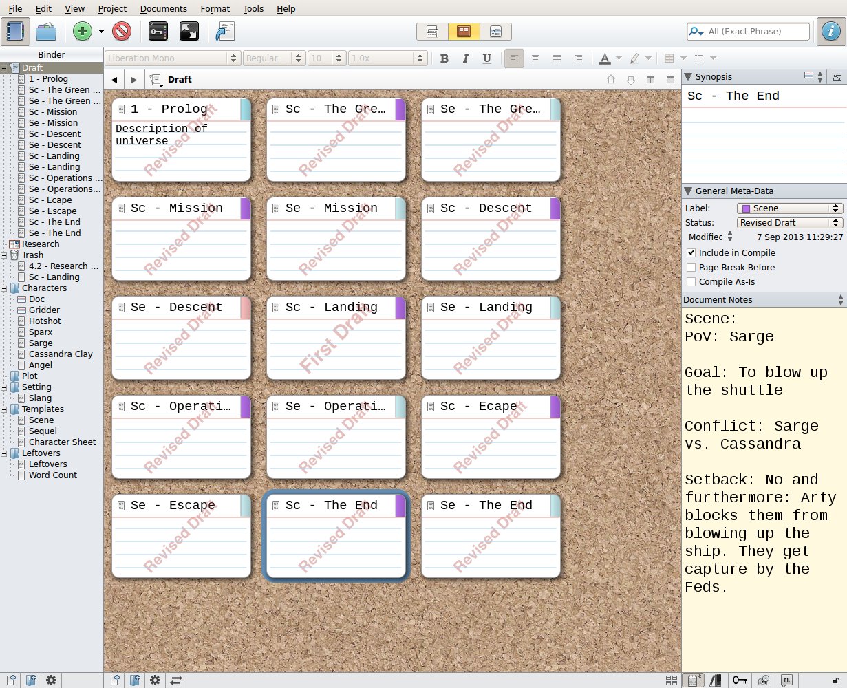
Task: Enable Page Break Before checkbox
Action: pyautogui.click(x=691, y=268)
